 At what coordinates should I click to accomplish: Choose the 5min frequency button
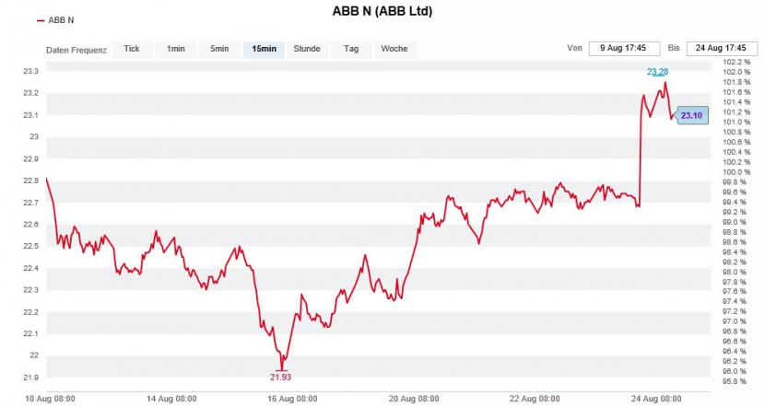tap(219, 49)
